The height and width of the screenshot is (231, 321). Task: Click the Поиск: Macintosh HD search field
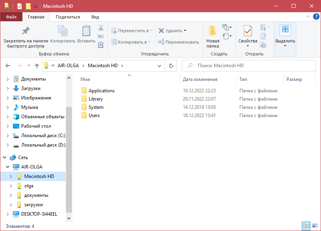click(x=251, y=66)
